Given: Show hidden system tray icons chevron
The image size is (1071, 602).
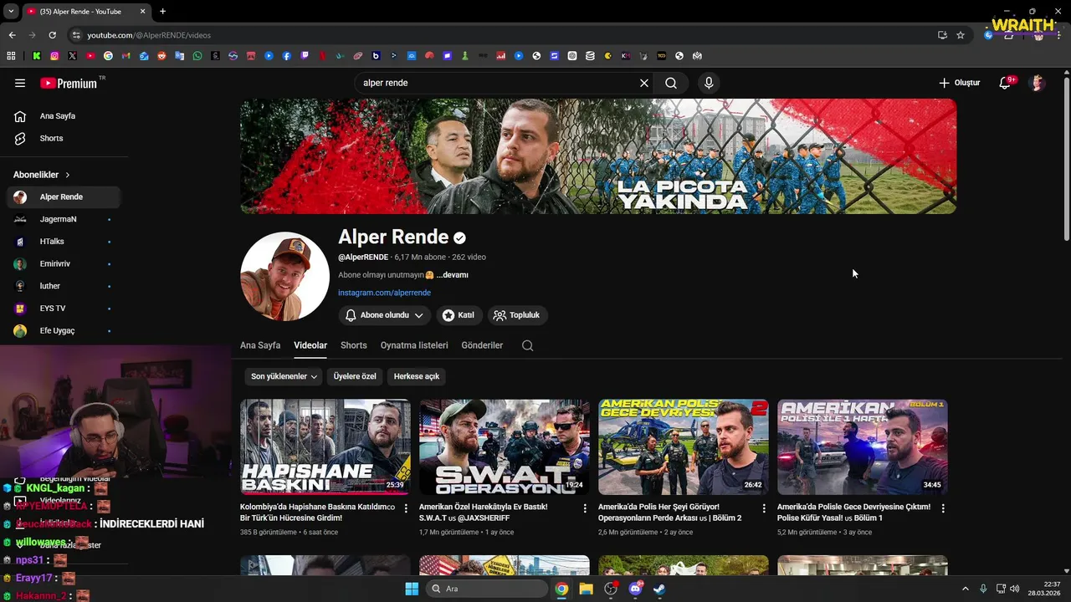Looking at the screenshot, I should pyautogui.click(x=966, y=589).
